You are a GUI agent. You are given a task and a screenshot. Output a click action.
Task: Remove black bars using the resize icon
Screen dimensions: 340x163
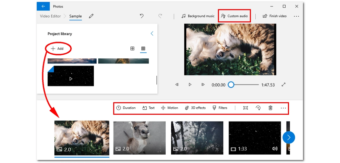pos(245,108)
